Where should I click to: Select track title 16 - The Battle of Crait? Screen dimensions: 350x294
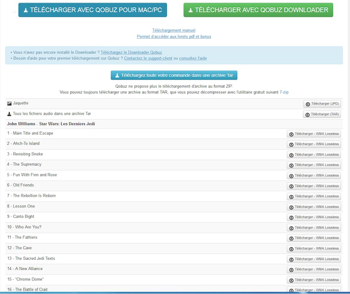coord(27,289)
